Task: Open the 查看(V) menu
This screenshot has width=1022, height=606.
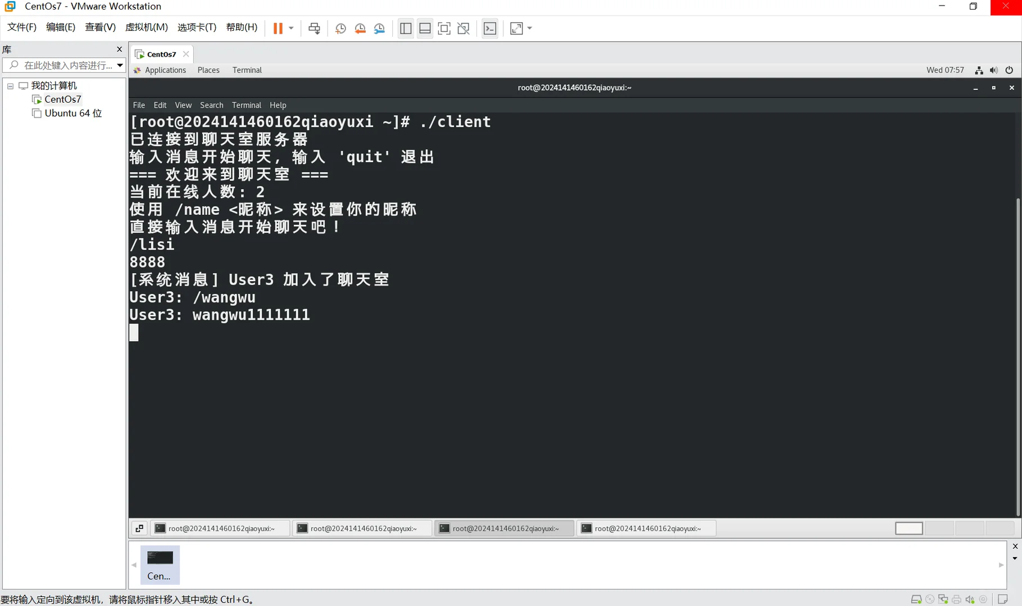Action: click(100, 27)
